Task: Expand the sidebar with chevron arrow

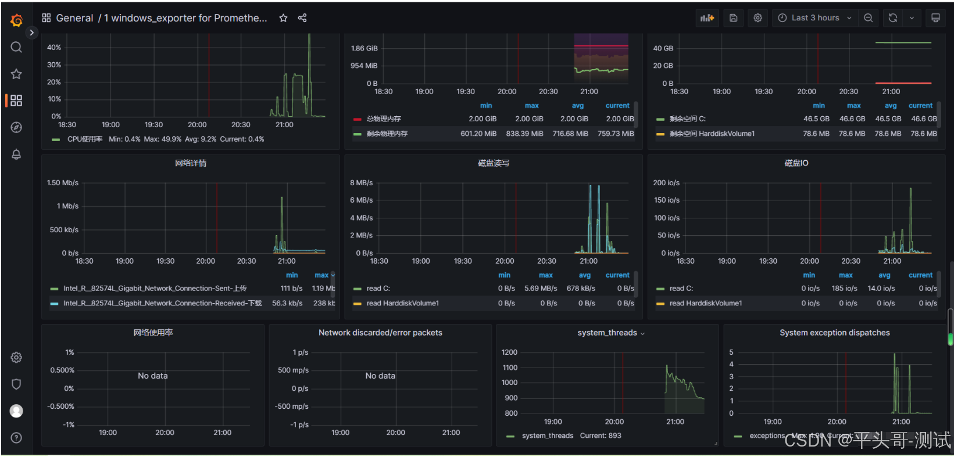Action: click(31, 33)
